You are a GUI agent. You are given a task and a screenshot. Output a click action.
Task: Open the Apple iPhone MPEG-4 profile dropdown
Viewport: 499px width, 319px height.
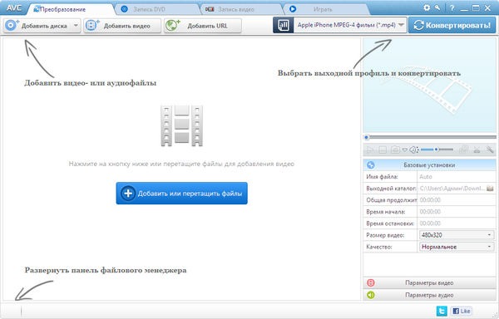350,25
